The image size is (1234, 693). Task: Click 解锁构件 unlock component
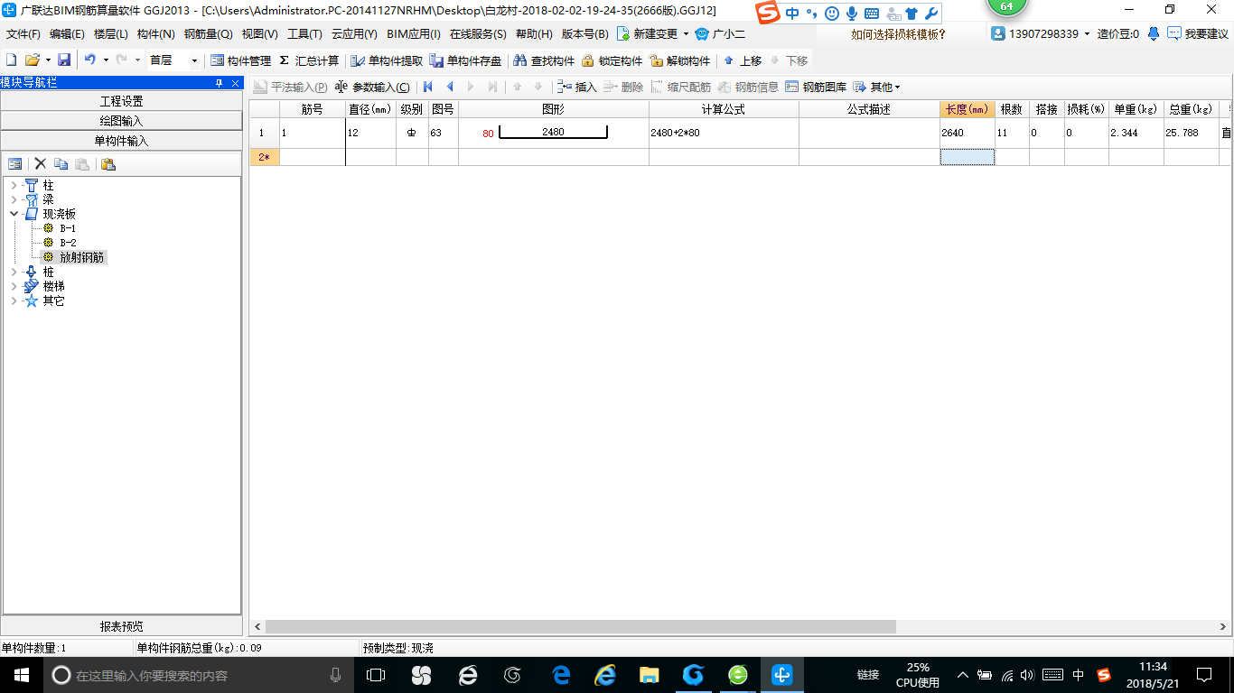pyautogui.click(x=679, y=60)
